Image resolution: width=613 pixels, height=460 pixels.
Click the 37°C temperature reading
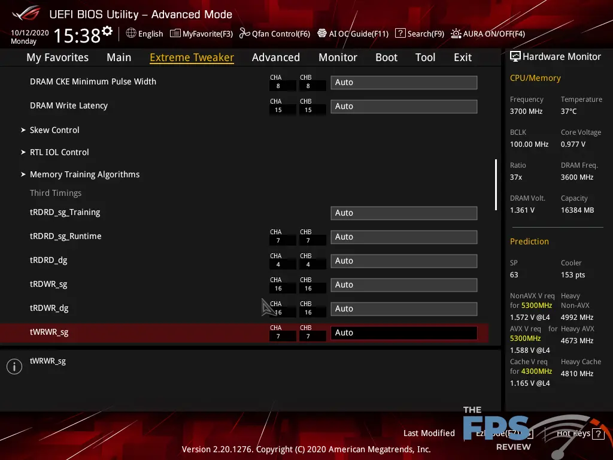pos(569,111)
